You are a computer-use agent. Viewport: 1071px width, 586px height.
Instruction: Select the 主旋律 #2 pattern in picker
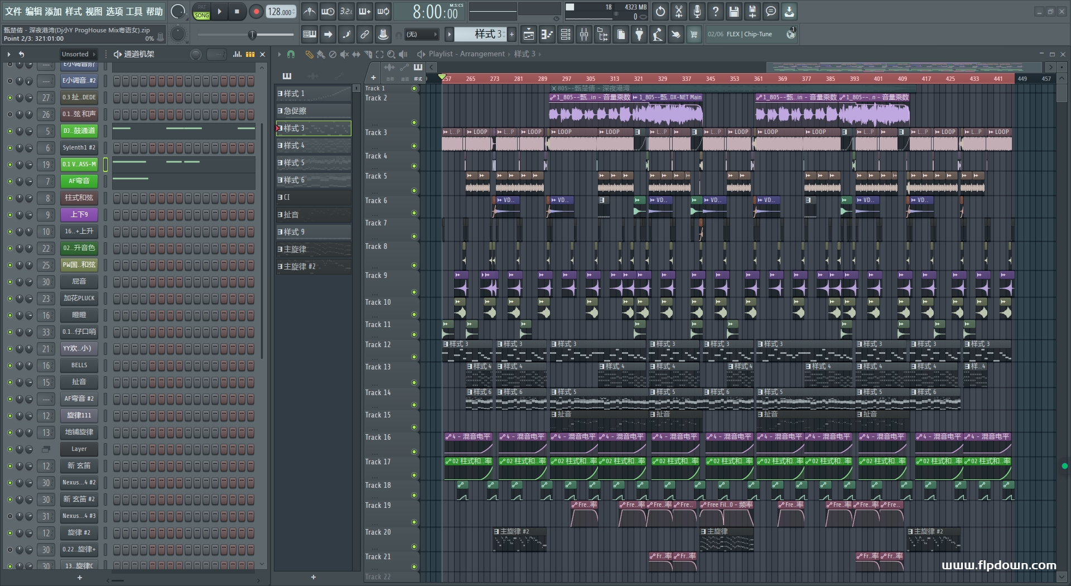point(313,267)
